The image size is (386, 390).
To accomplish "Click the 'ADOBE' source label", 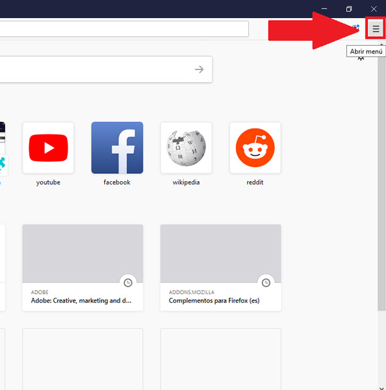I will pyautogui.click(x=40, y=292).
